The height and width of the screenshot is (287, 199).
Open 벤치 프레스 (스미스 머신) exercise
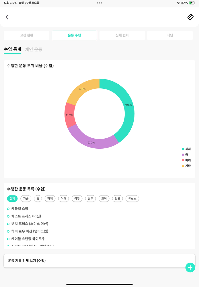point(30,224)
